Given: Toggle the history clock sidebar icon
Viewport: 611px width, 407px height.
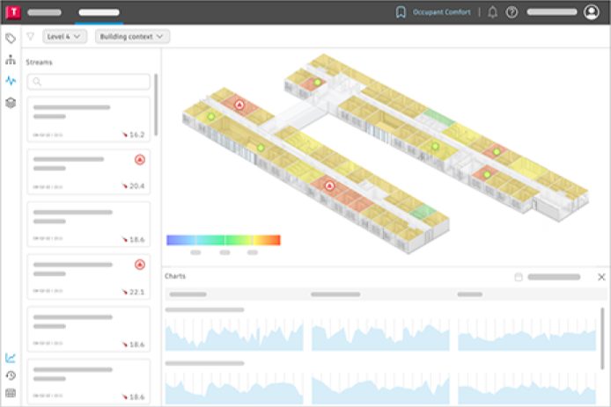Looking at the screenshot, I should point(11,375).
